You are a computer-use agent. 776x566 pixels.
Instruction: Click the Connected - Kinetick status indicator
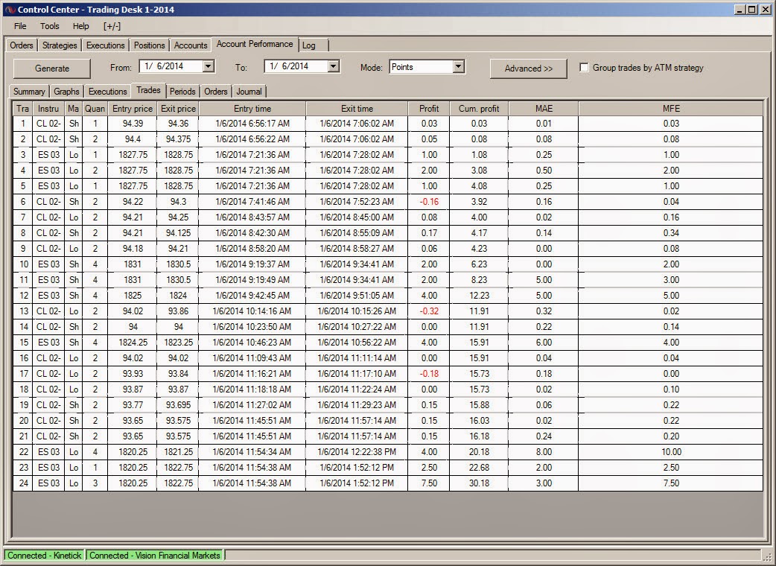(x=44, y=556)
